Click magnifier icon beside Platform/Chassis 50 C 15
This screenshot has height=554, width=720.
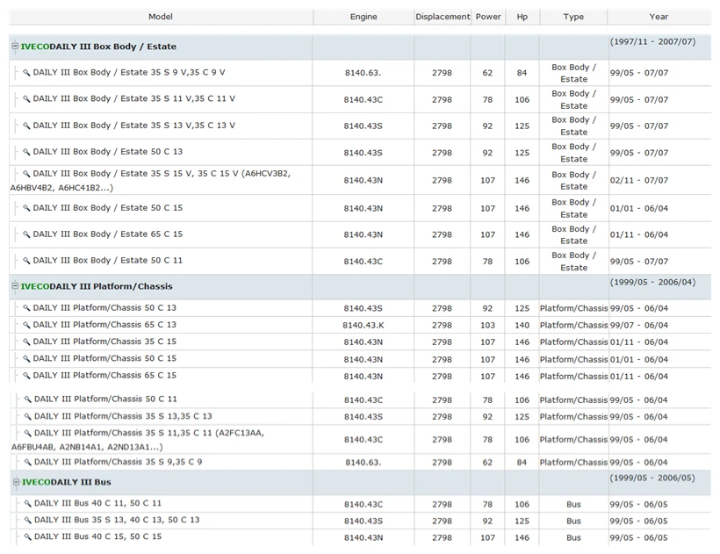(26, 358)
